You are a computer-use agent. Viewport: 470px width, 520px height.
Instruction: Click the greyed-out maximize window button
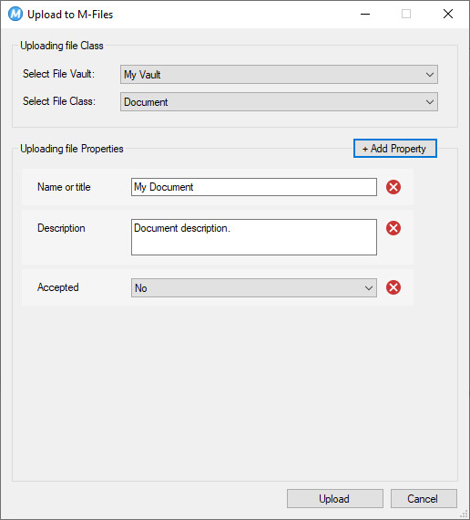point(406,14)
